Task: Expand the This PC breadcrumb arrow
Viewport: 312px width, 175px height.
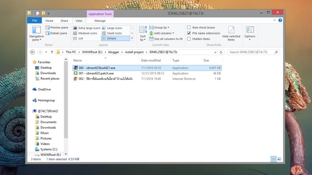Action: (x=79, y=52)
